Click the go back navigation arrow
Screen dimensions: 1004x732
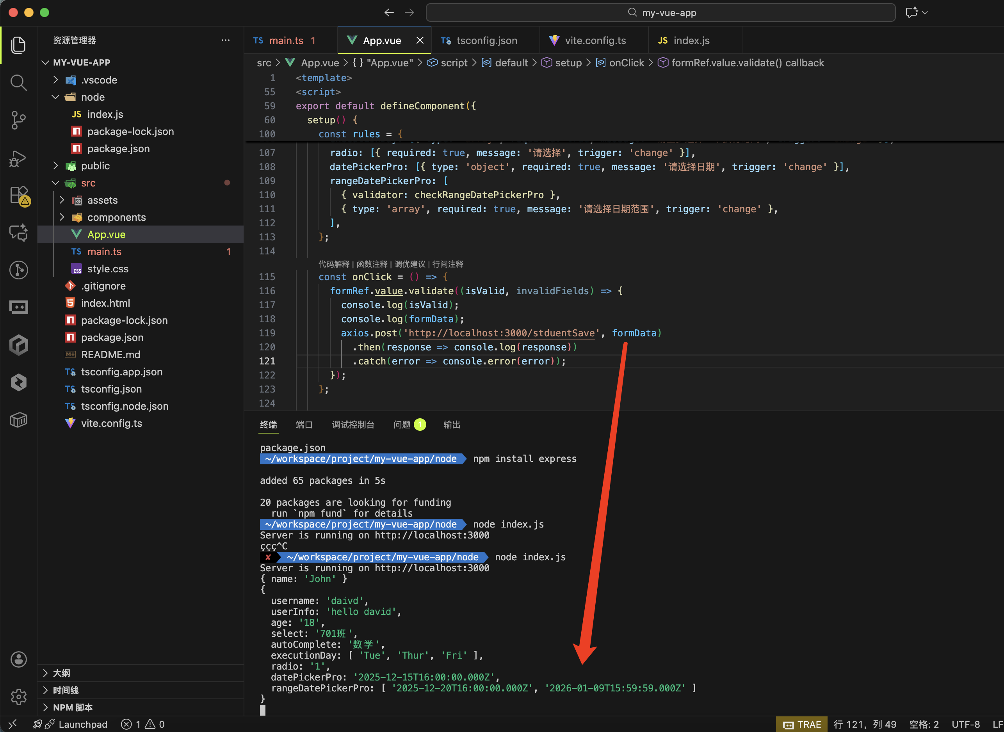[389, 12]
